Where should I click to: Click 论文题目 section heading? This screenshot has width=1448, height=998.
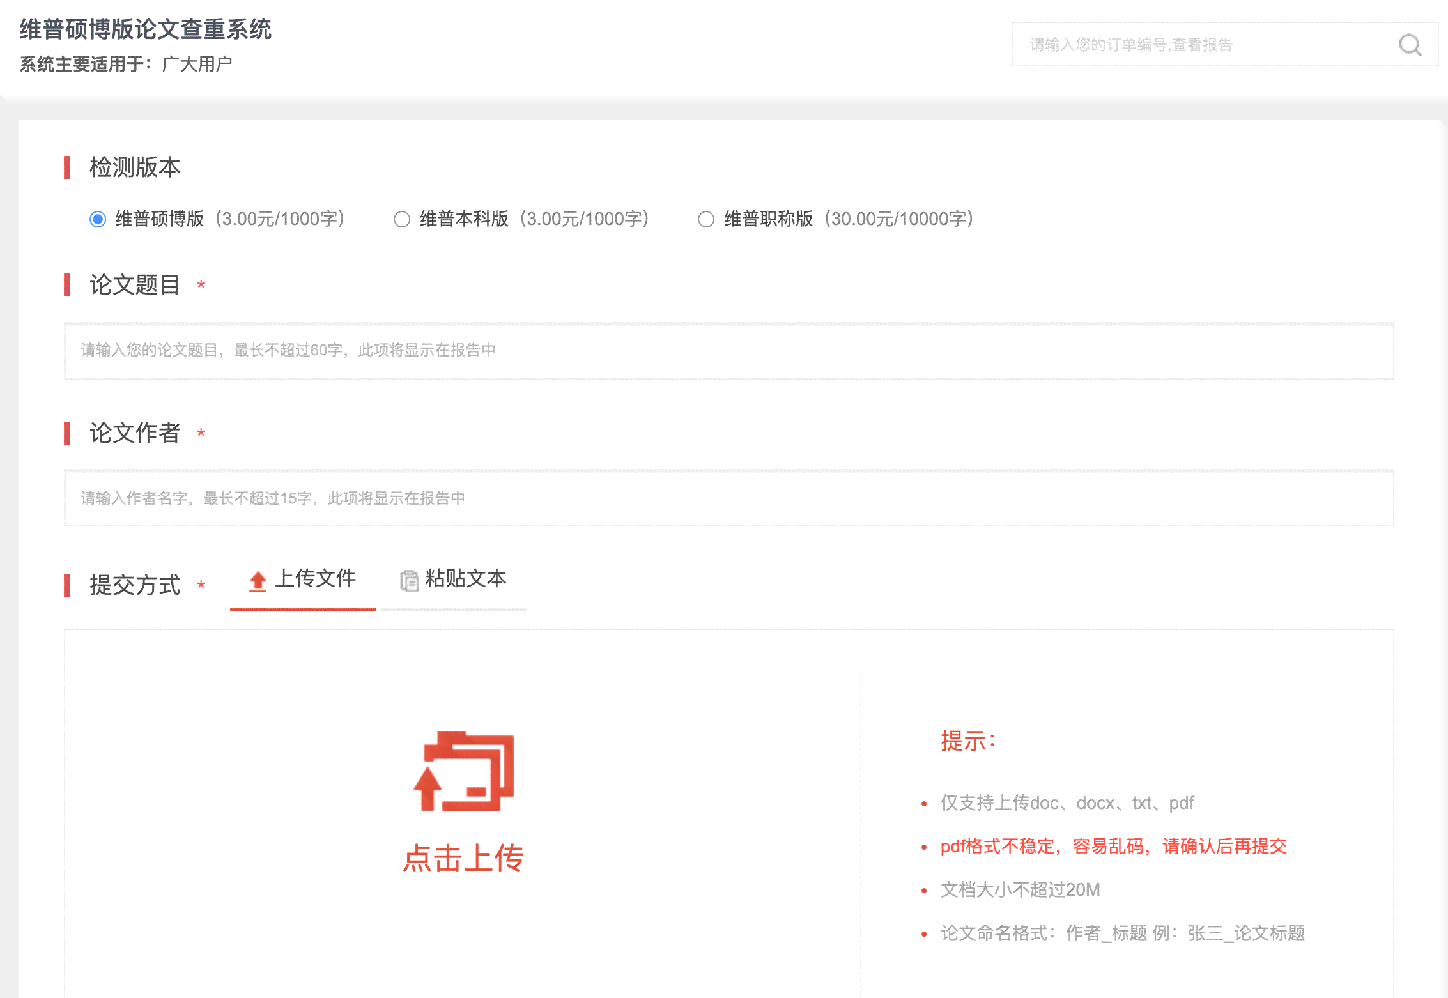tap(135, 285)
